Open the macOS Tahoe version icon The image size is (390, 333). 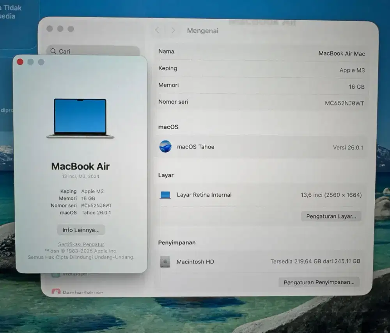pyautogui.click(x=166, y=147)
